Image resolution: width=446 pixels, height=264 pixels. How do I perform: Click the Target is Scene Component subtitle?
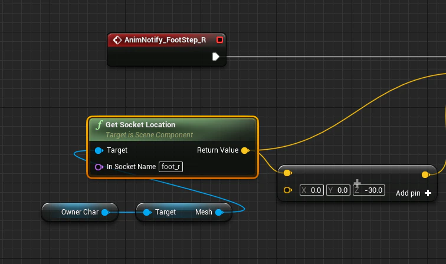click(149, 135)
